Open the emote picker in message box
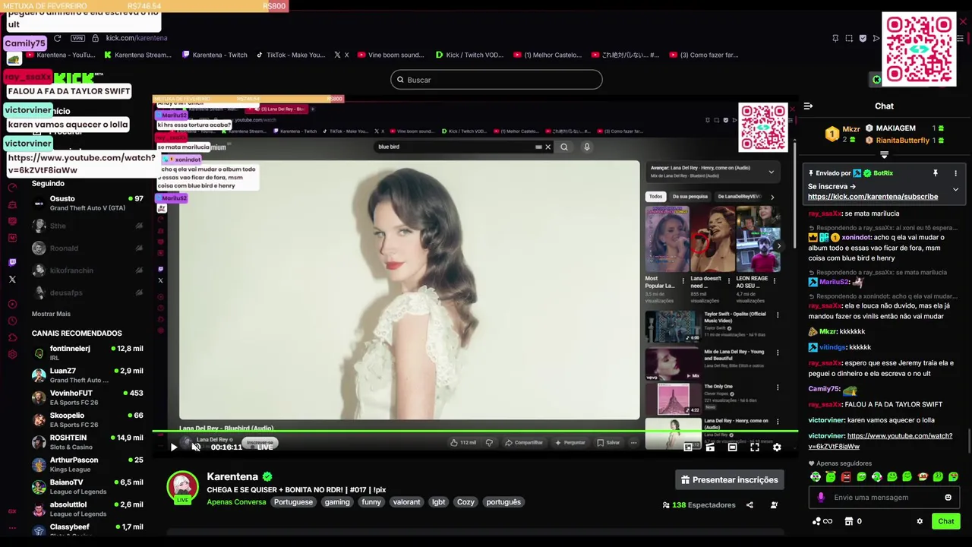 point(948,498)
